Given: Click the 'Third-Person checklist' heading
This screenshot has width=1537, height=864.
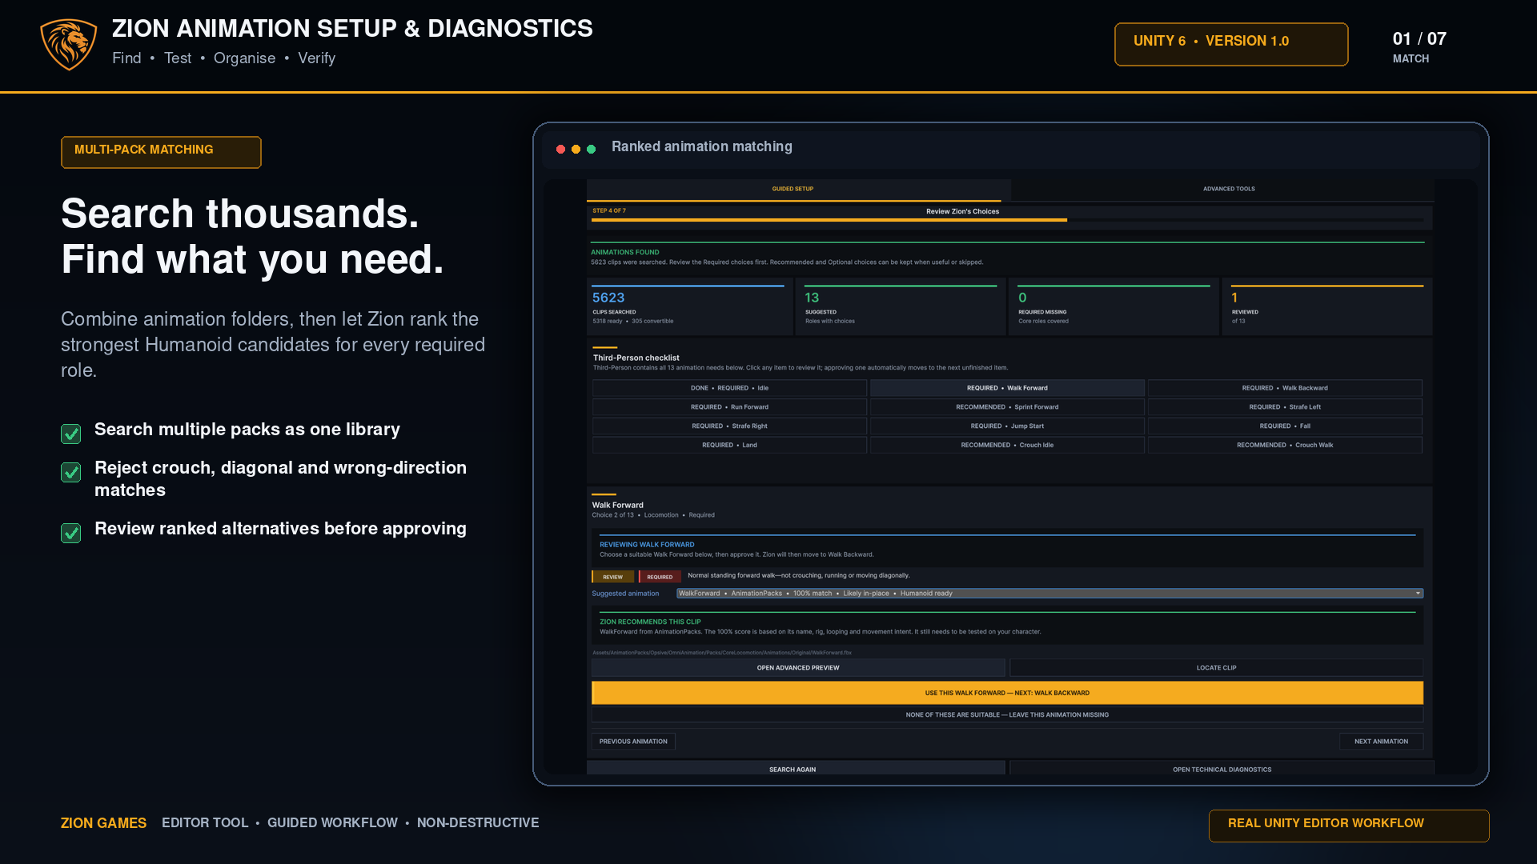Looking at the screenshot, I should pos(636,358).
